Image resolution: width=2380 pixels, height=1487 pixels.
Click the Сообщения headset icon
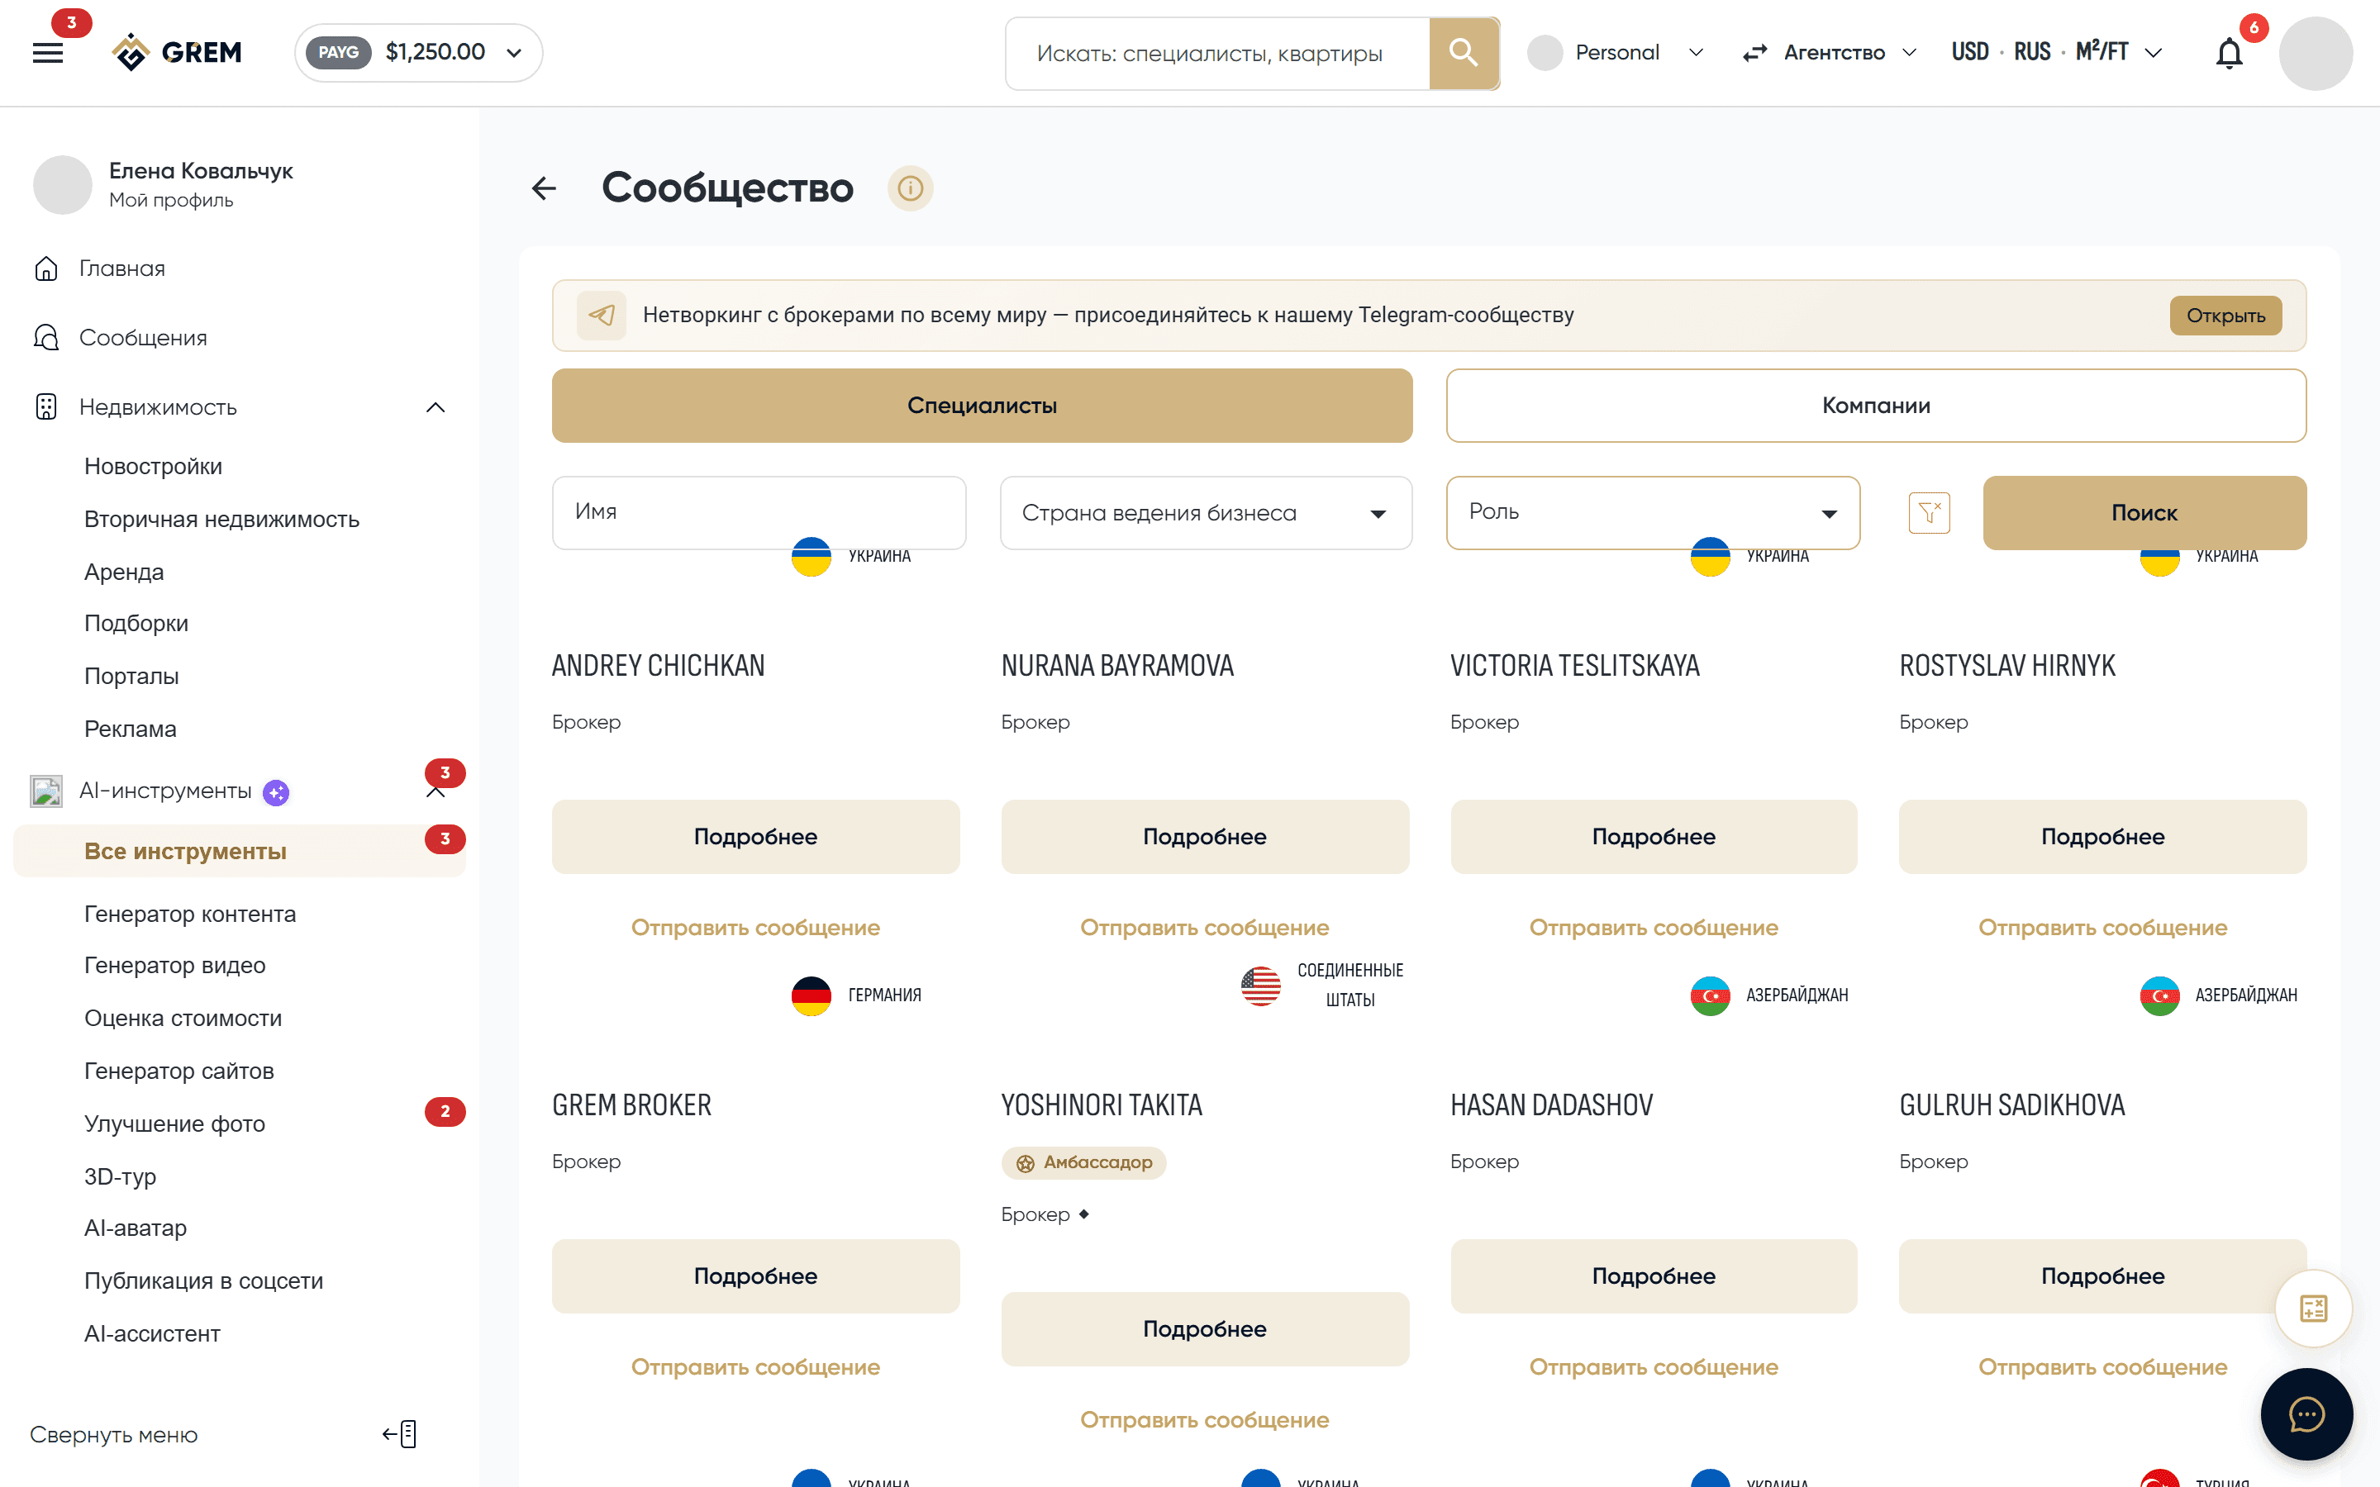(46, 337)
